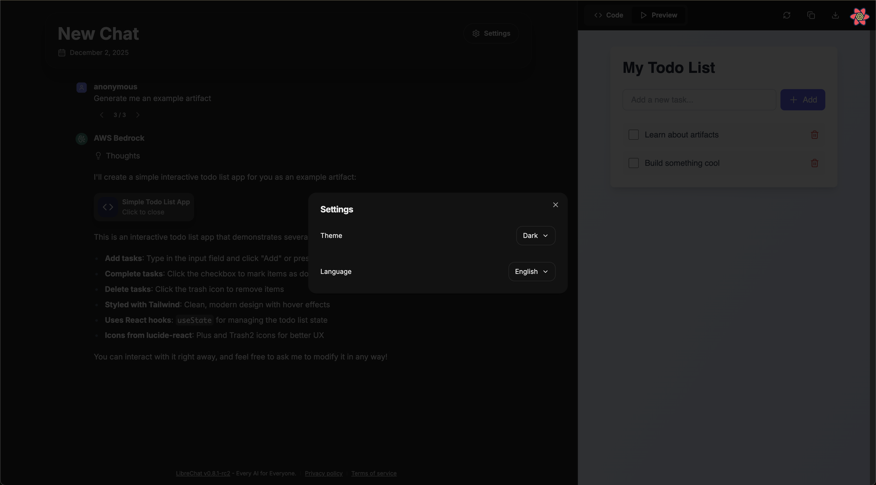Navigate to next message version with right chevron
This screenshot has width=876, height=485.
(x=138, y=115)
